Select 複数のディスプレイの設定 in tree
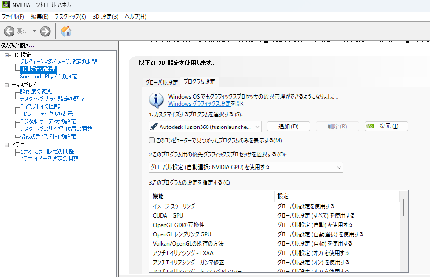The height and width of the screenshot is (277, 430). [48, 136]
